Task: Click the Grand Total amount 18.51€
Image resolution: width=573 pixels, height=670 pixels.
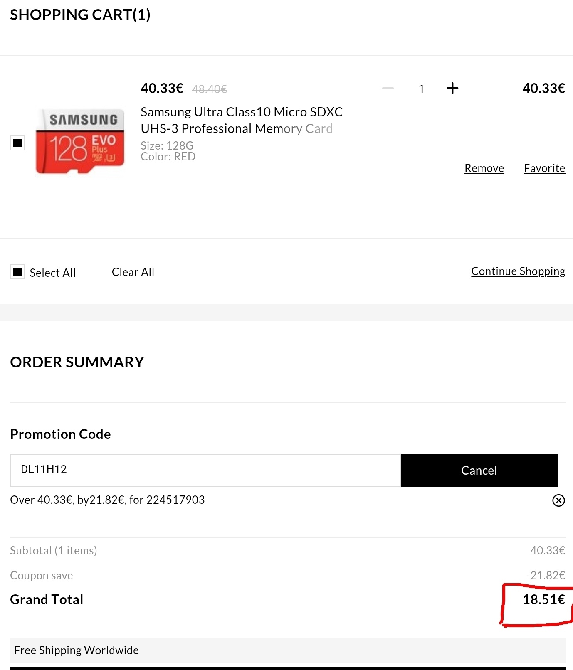Action: coord(543,599)
